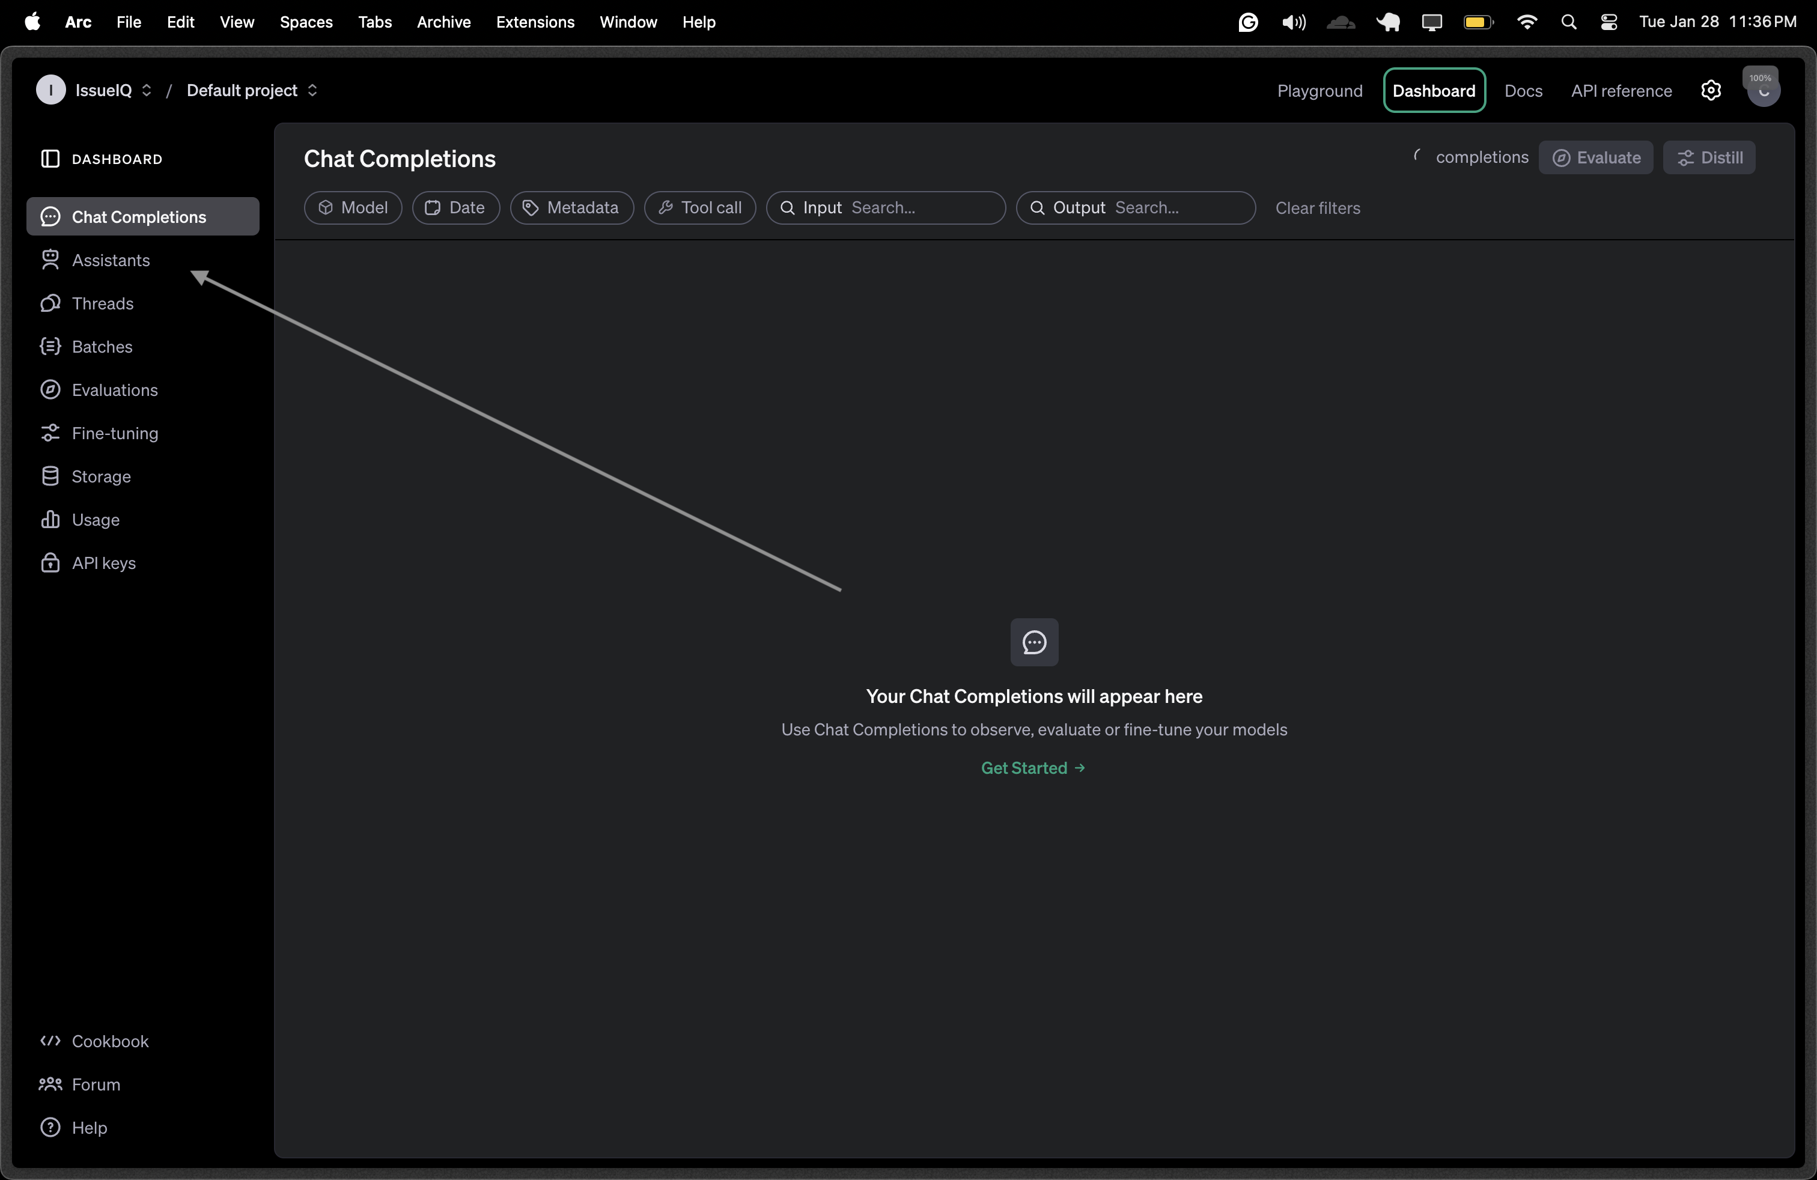Open the Spaces menu in the menu bar

(x=305, y=22)
